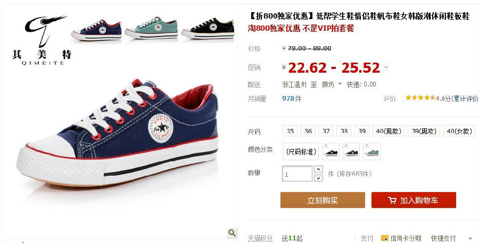
Task: Choose size 40(男款)
Action: (x=389, y=131)
